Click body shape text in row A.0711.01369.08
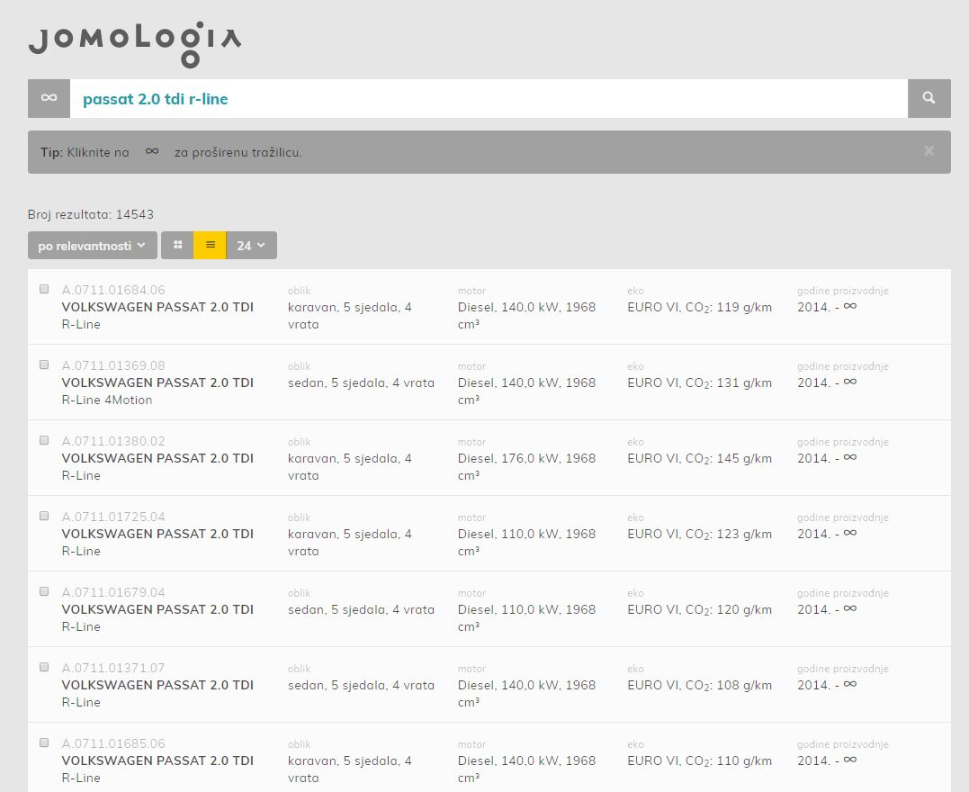The image size is (969, 792). click(x=361, y=382)
